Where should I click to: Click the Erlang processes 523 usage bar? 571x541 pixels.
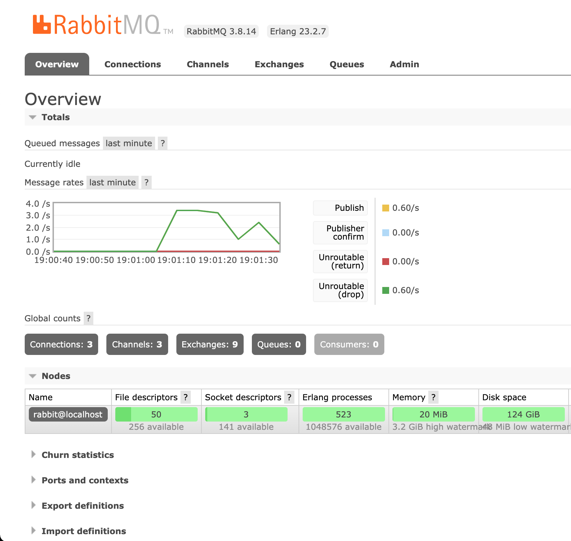(x=344, y=414)
